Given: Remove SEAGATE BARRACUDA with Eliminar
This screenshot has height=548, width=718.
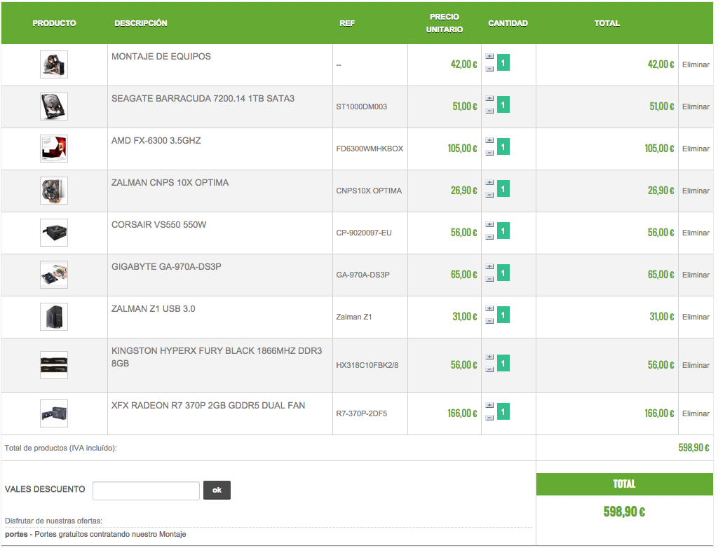Looking at the screenshot, I should coord(696,107).
